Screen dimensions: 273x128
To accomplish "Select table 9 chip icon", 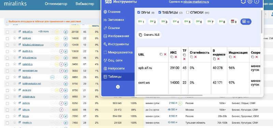I will coord(233,22).
